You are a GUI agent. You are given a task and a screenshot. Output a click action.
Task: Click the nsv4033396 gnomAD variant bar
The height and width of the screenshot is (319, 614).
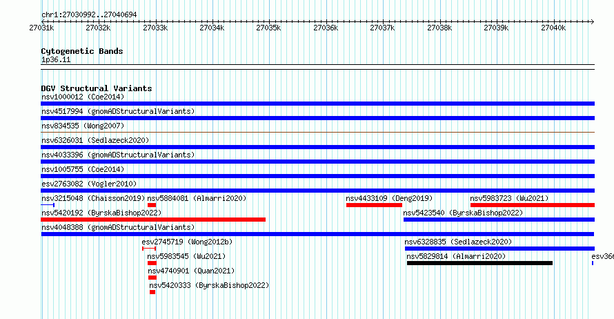317,162
